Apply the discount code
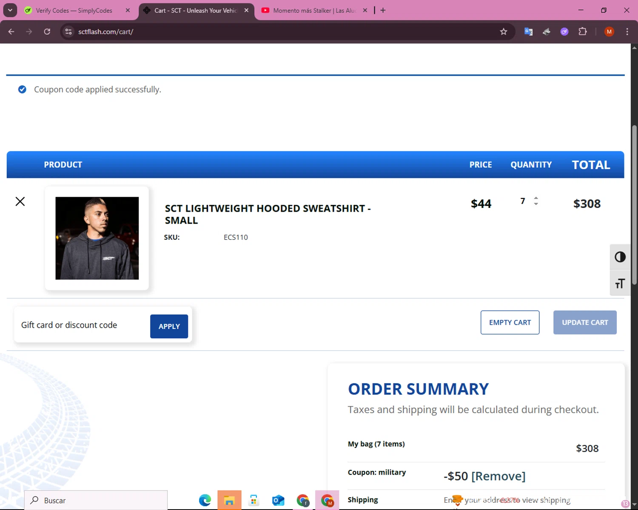Image resolution: width=638 pixels, height=510 pixels. (x=169, y=326)
